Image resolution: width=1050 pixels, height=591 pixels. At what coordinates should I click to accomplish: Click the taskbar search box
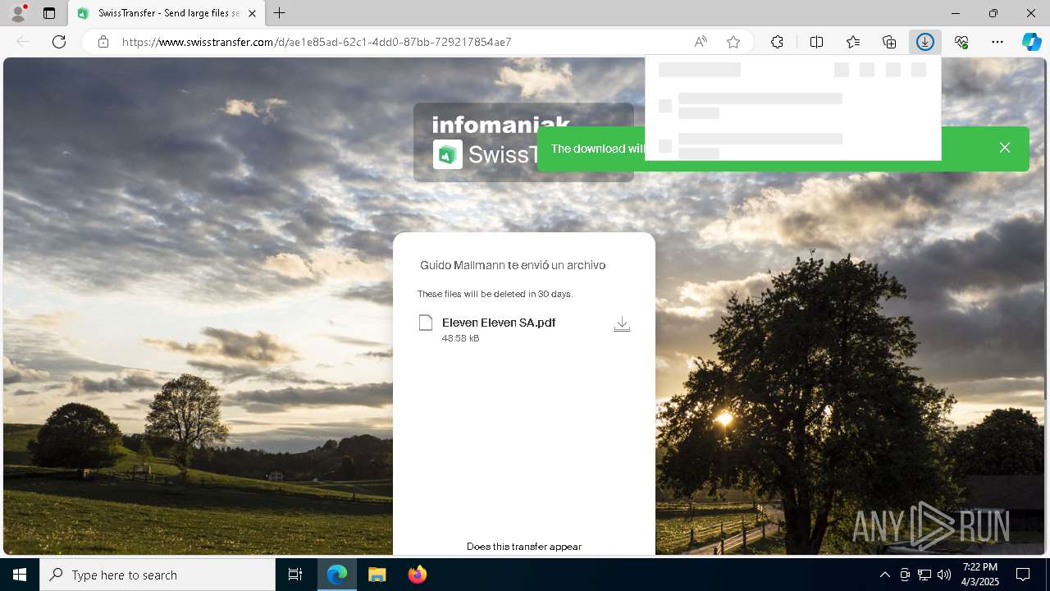(157, 575)
